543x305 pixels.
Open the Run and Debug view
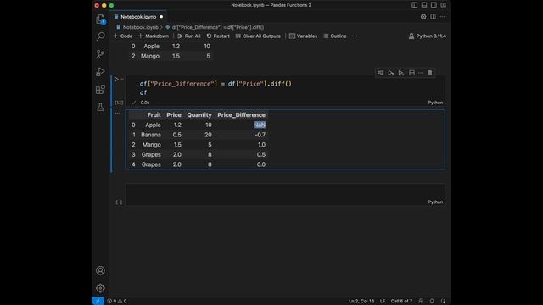100,71
